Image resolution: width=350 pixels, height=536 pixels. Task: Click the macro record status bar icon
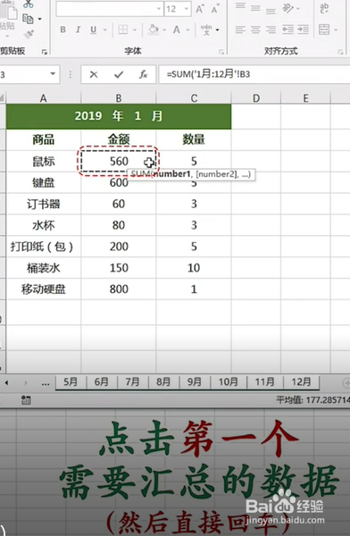coord(26,400)
